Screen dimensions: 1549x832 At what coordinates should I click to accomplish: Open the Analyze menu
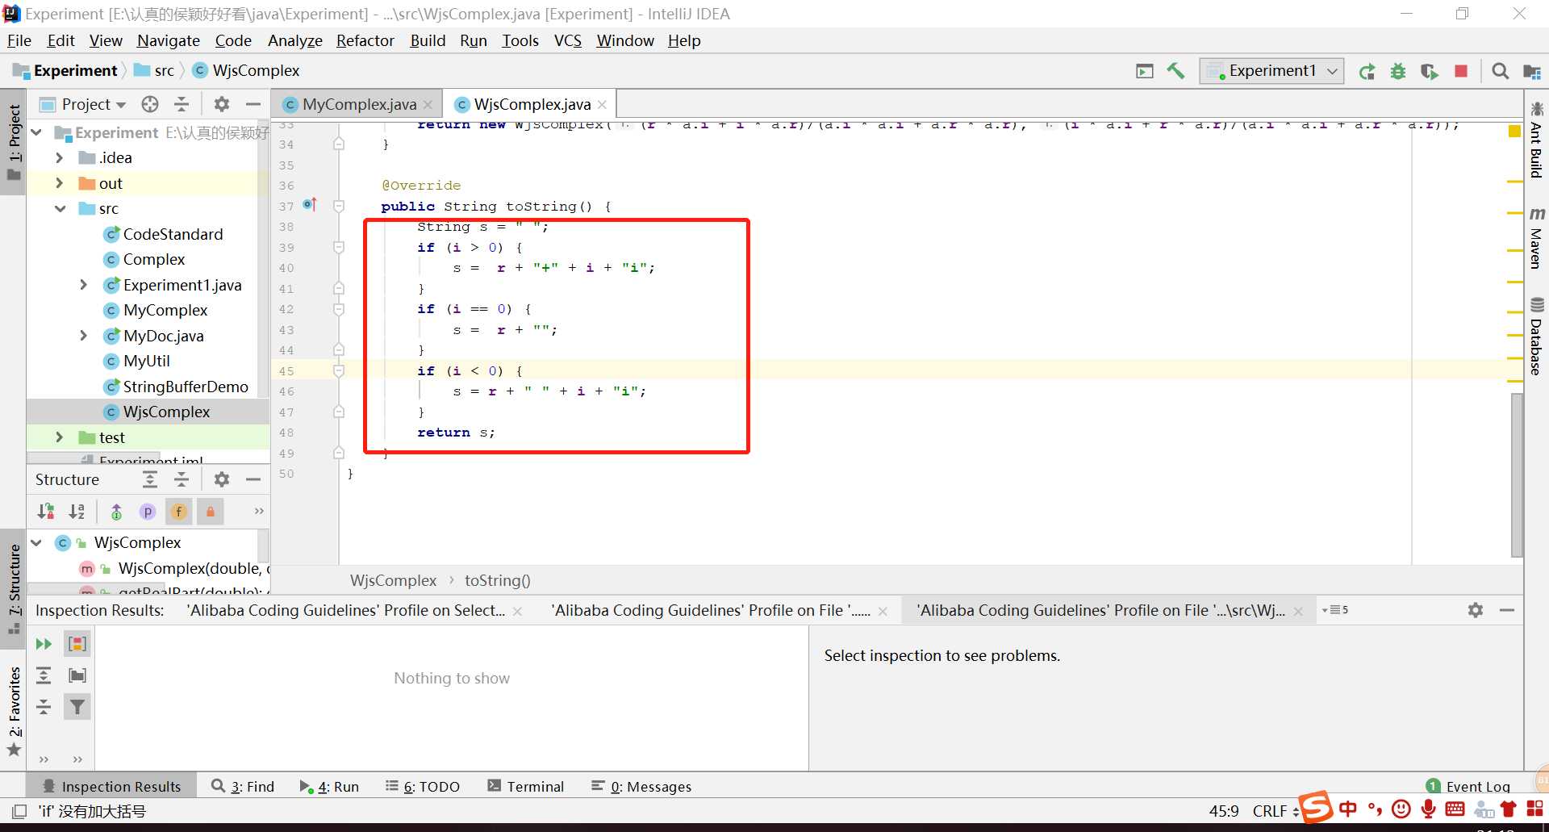coord(294,40)
